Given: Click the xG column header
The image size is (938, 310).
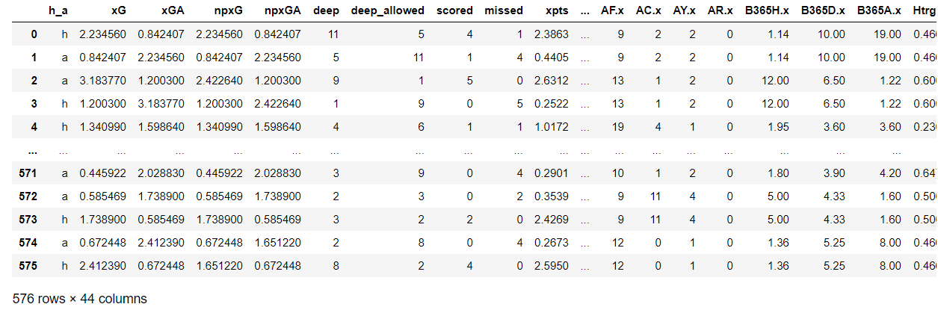Looking at the screenshot, I should 119,11.
